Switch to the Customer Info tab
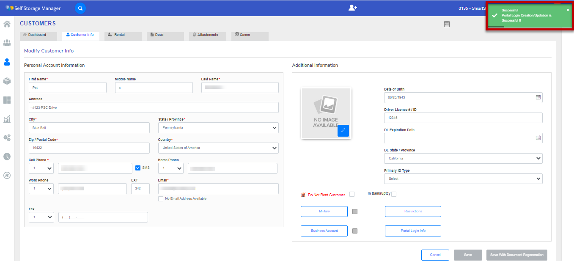The width and height of the screenshot is (574, 261). pos(81,36)
